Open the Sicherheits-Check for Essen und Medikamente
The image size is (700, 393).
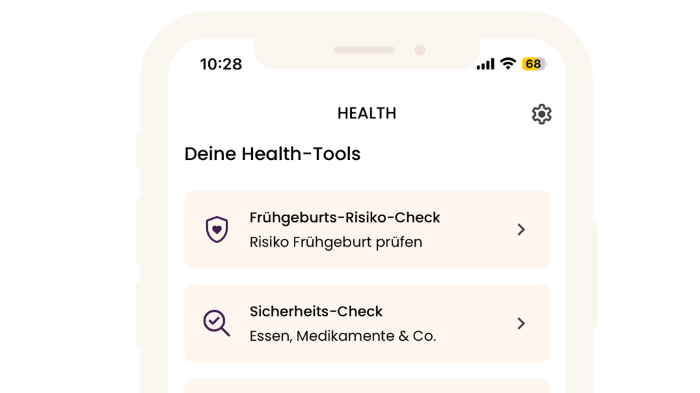[366, 323]
